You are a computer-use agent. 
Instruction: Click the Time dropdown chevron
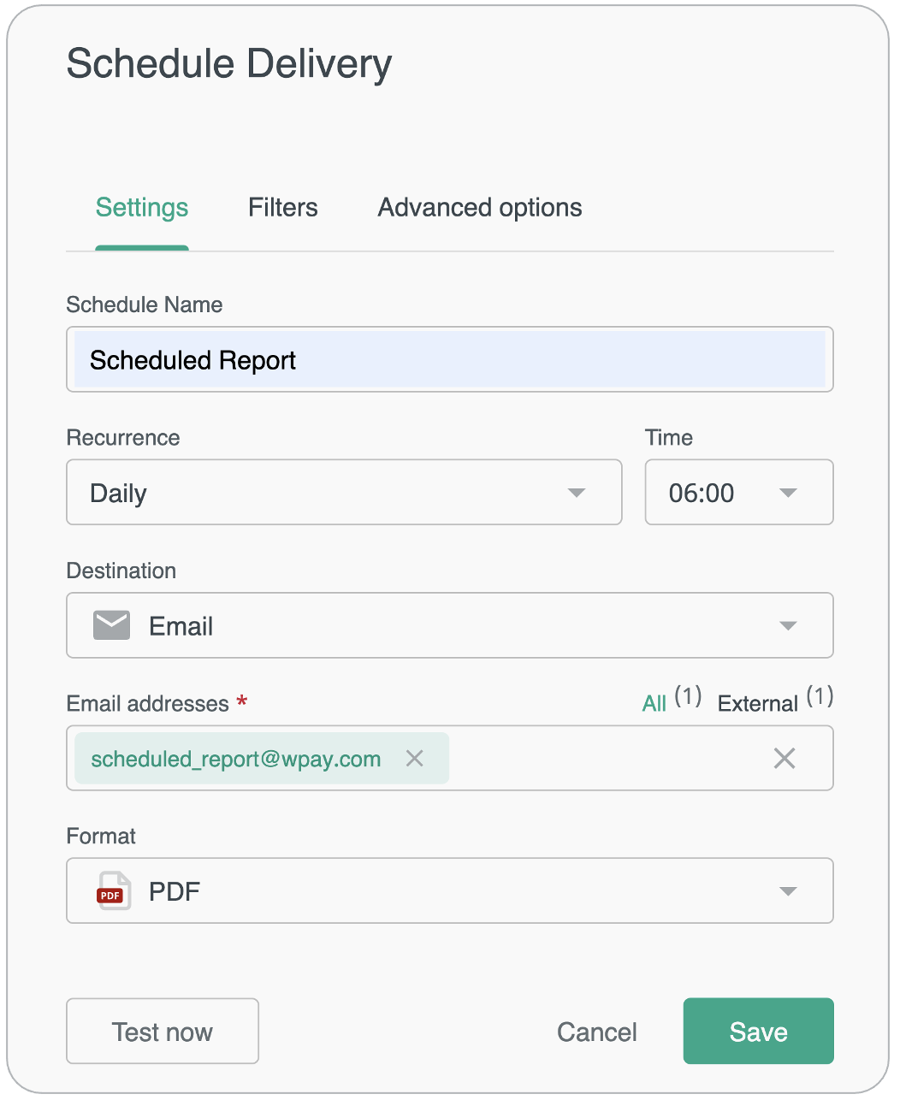(x=789, y=493)
